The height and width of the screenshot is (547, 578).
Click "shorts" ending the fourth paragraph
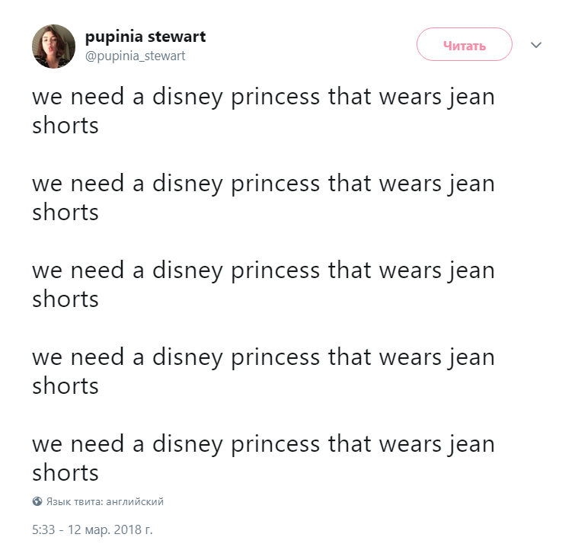click(x=65, y=385)
